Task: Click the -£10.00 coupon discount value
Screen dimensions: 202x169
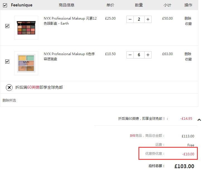Action: pos(188,154)
